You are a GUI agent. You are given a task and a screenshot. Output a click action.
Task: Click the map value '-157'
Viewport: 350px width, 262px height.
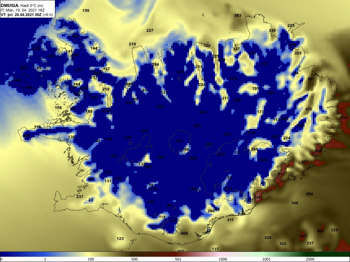(x=151, y=202)
